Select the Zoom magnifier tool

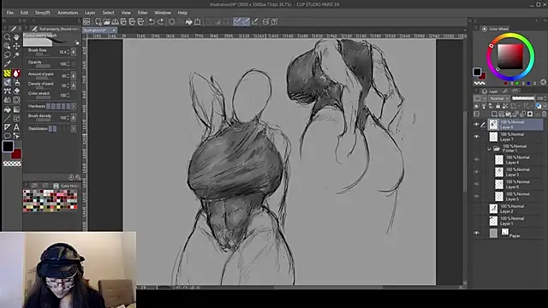(7, 37)
